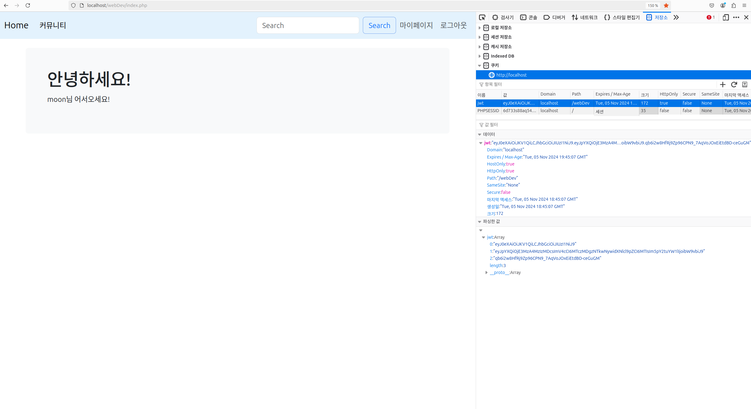Bookmark star icon in the address bar
The image size is (751, 409).
(666, 5)
